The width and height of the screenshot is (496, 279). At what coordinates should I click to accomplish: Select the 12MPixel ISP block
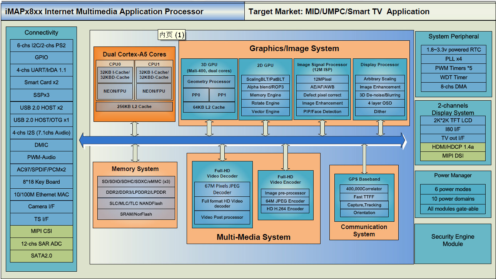[x=322, y=79]
